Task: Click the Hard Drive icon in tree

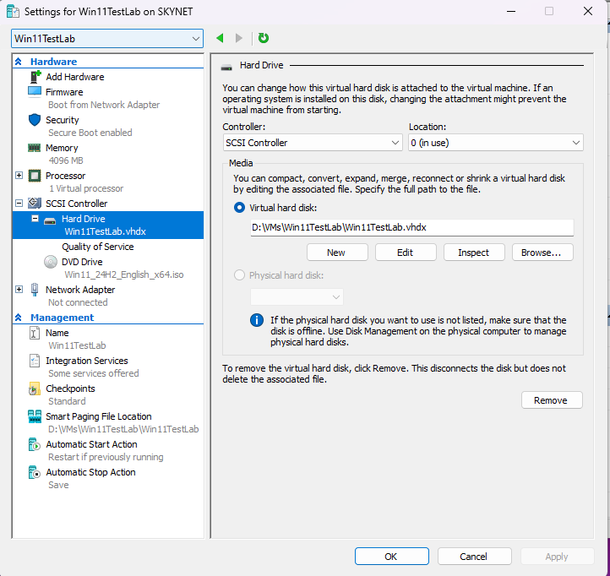Action: point(50,221)
